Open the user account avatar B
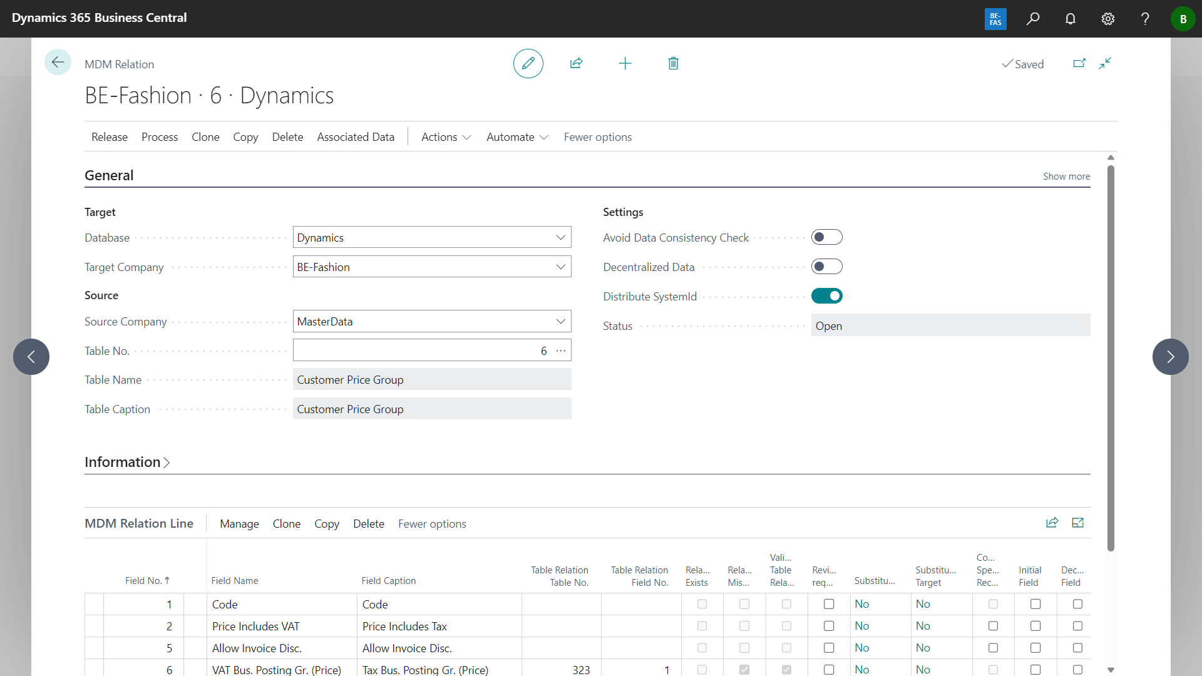 tap(1183, 19)
